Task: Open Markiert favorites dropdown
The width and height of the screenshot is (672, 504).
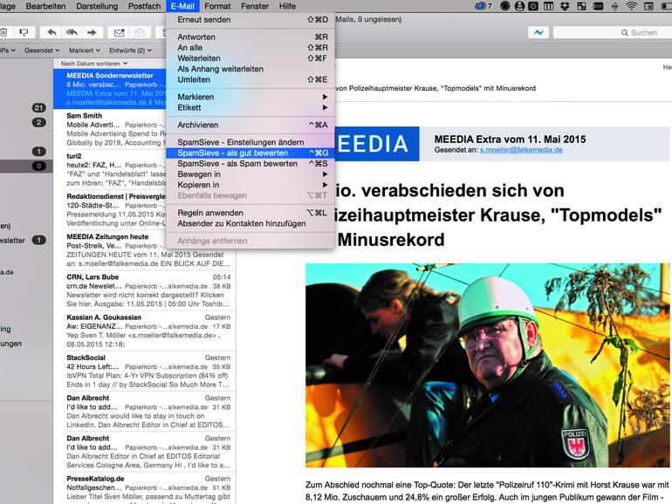Action: (x=85, y=51)
